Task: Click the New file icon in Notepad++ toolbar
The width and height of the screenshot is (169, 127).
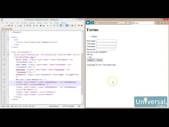Action: click(x=4, y=26)
